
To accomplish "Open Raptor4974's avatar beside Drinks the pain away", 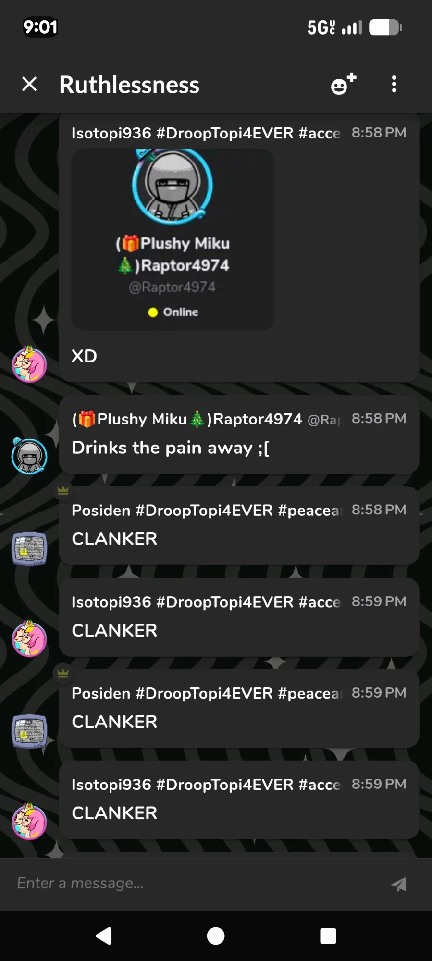I will point(29,456).
